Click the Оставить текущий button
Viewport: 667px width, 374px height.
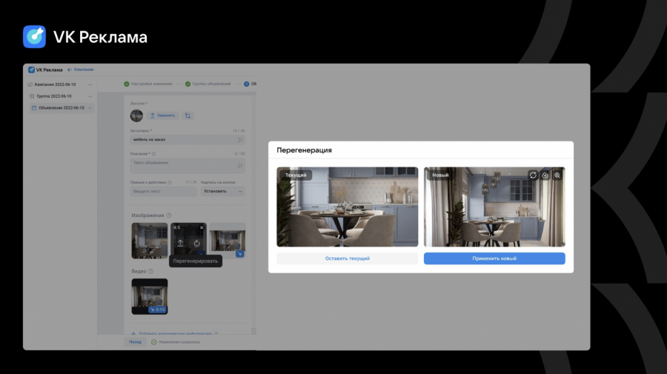(347, 258)
